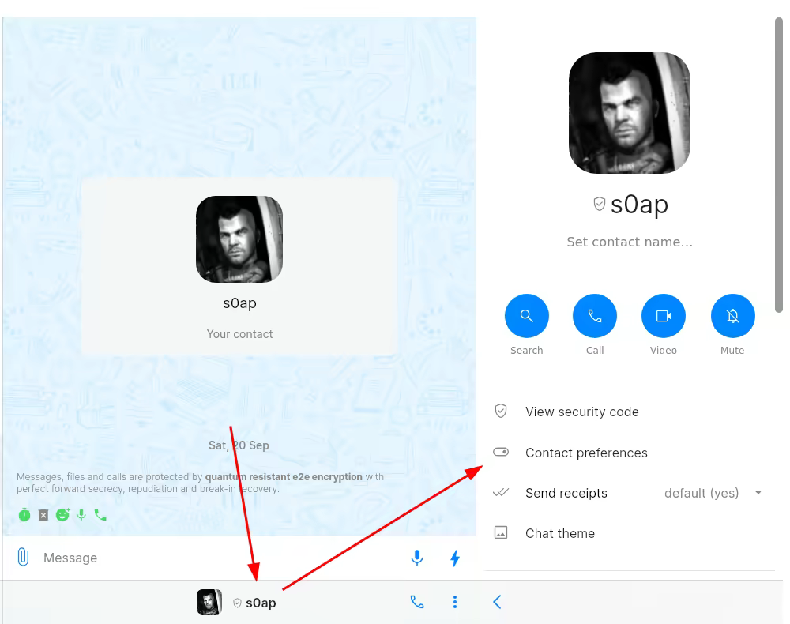Mute notifications with the Mute bell icon

coord(732,316)
